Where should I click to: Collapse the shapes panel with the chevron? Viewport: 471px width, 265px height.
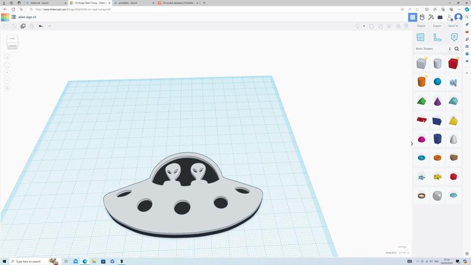click(x=412, y=144)
